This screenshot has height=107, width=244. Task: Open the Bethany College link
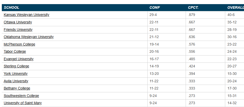tap(17, 88)
